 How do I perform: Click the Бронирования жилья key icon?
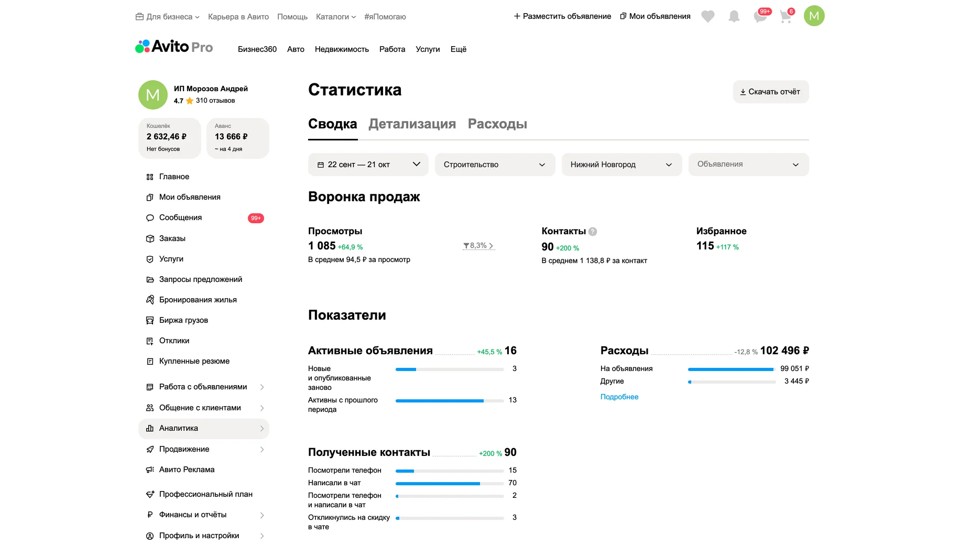[150, 300]
